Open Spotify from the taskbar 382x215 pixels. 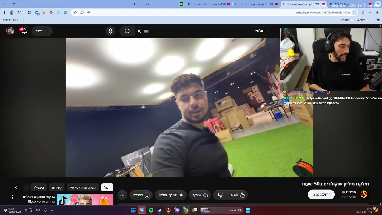tap(151, 210)
